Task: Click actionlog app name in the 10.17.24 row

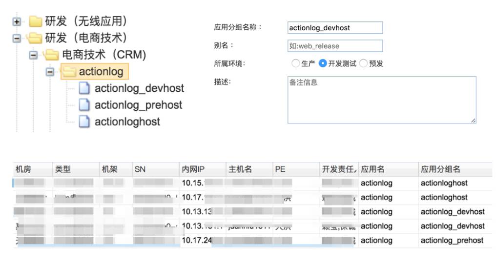Action: click(376, 240)
